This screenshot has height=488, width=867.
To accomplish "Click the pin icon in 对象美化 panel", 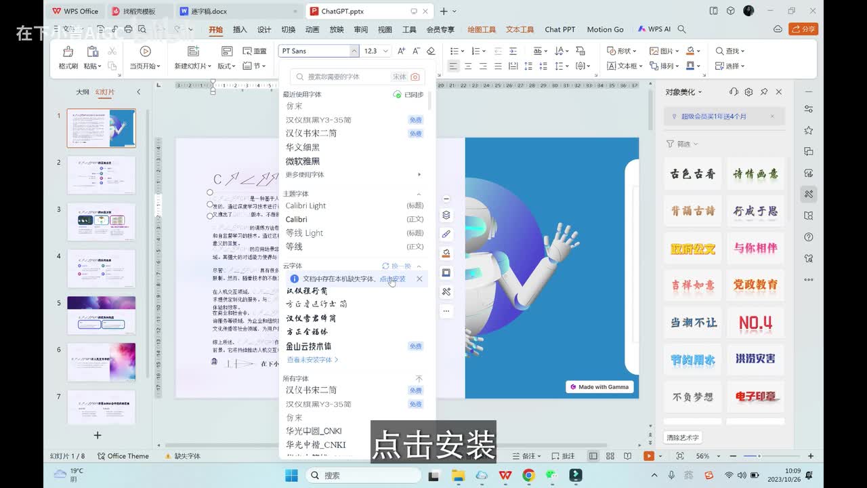I will click(764, 92).
